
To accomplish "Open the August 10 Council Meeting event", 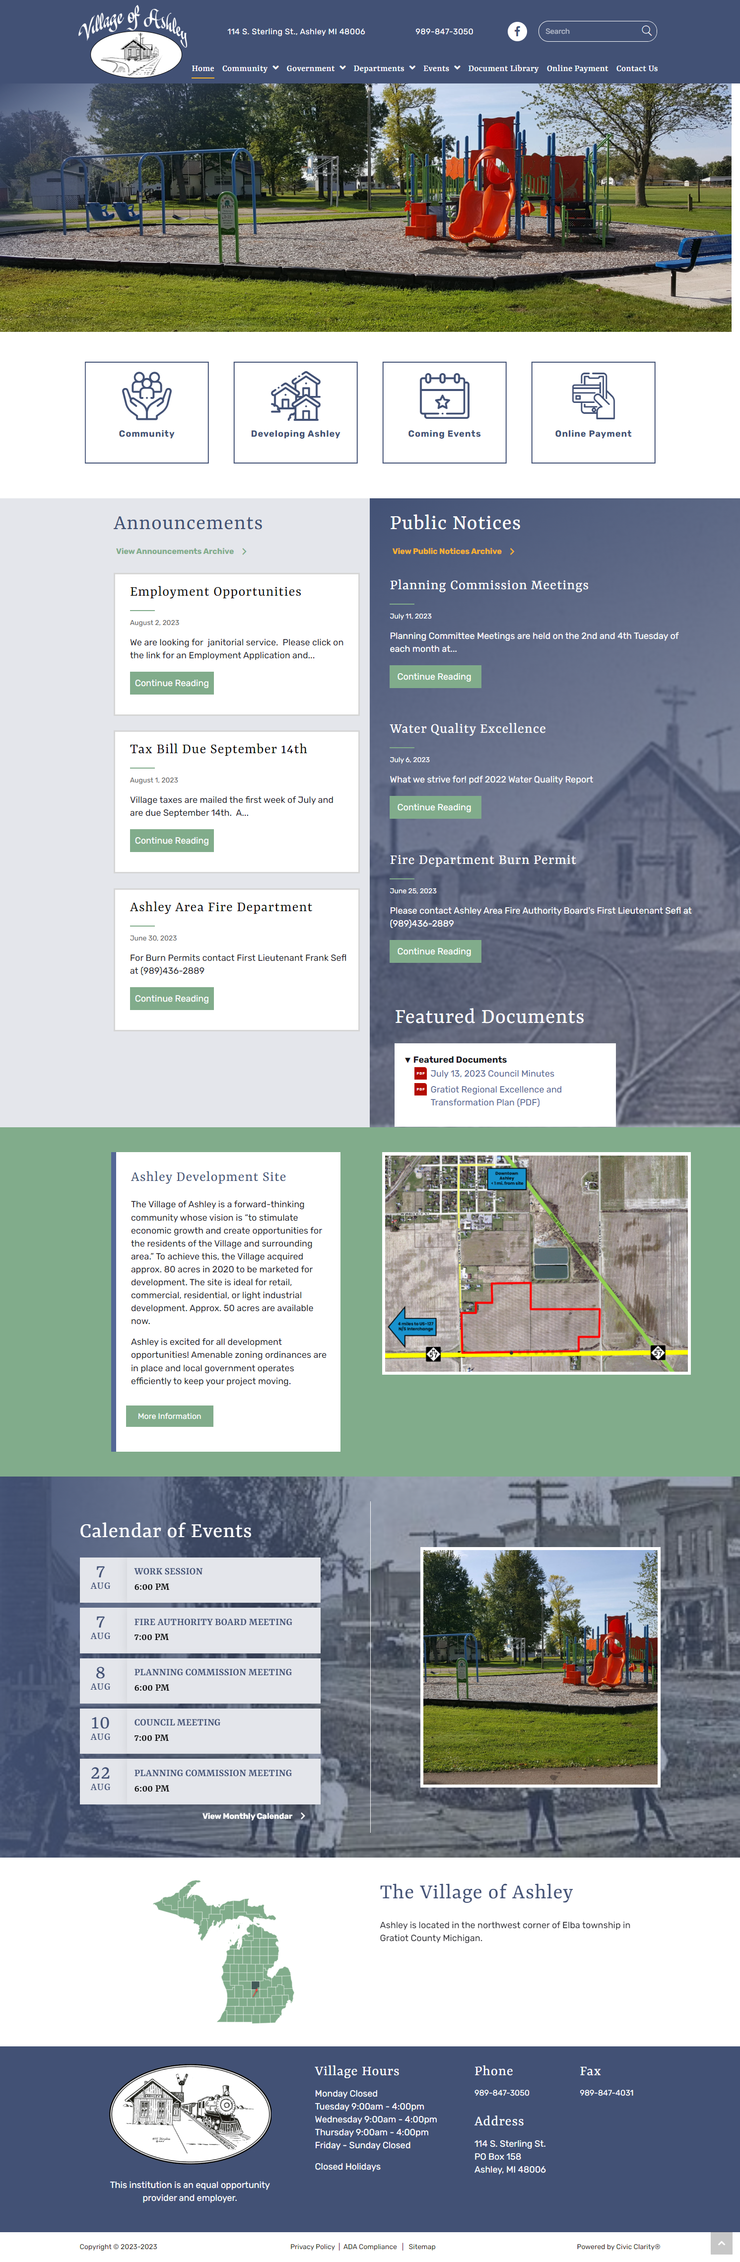I will (200, 1729).
